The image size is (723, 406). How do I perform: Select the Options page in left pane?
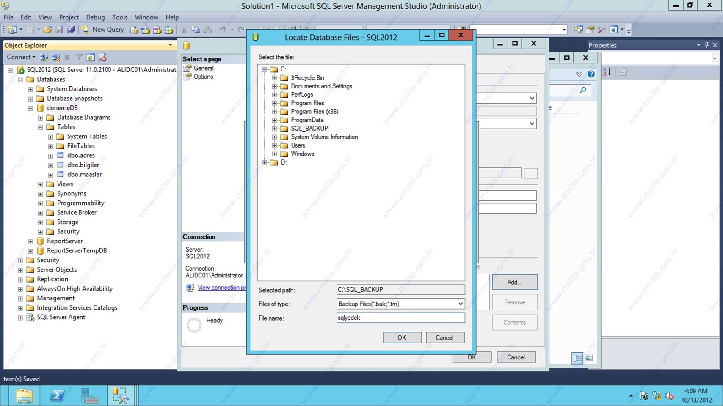(x=203, y=77)
